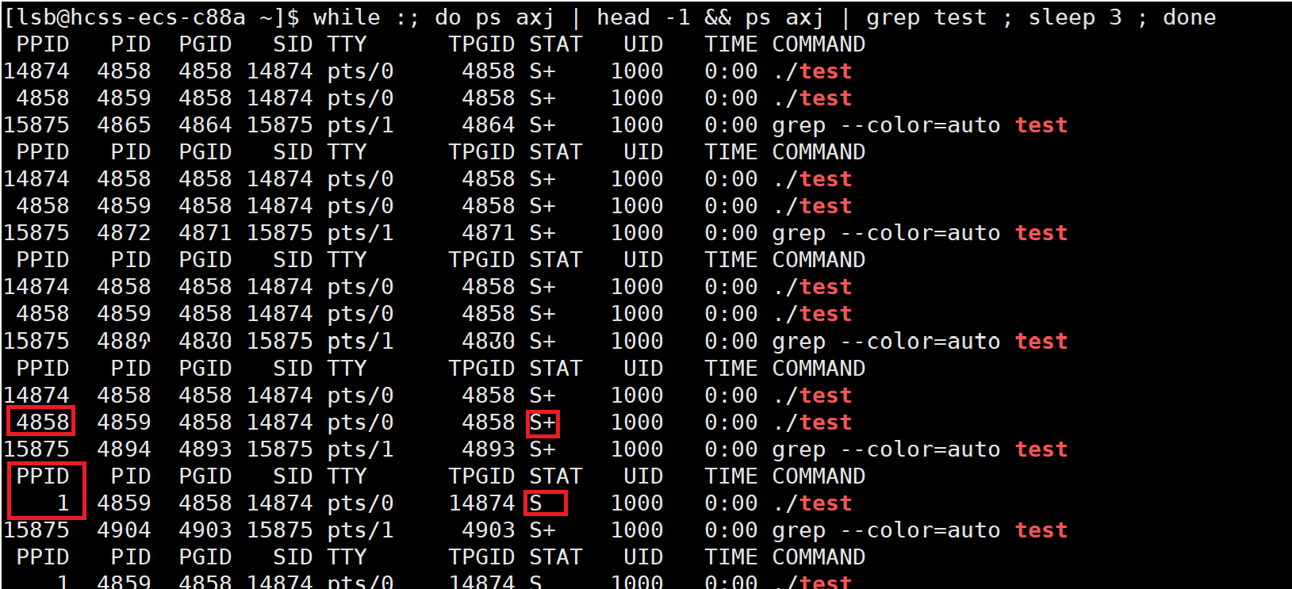Click TPGID 4864 in the PID 4865 row
Image resolution: width=1292 pixels, height=589 pixels.
click(x=489, y=125)
